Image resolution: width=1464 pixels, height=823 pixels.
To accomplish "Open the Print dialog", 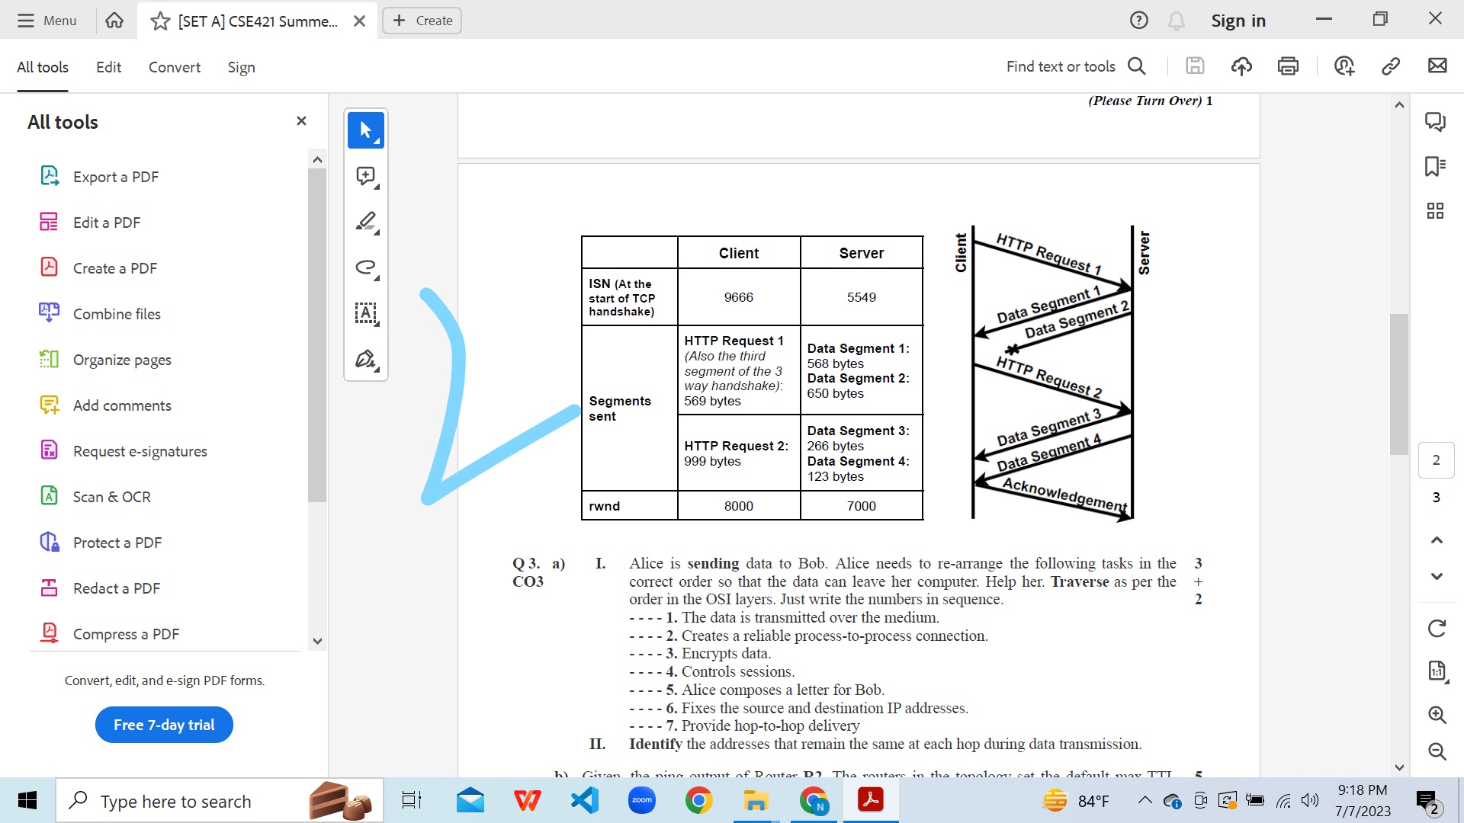I will (1288, 66).
